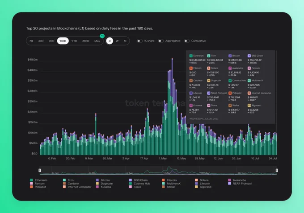Toggle Fantom series in the bottom legend
Viewport: 304px width, 213px height.
pos(37,184)
